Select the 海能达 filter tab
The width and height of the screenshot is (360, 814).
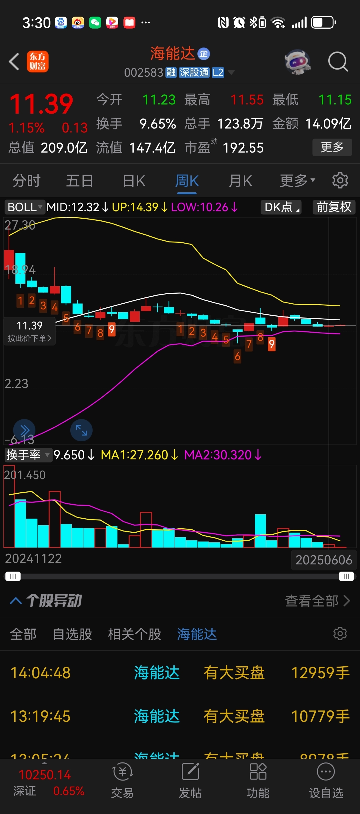[x=197, y=634]
